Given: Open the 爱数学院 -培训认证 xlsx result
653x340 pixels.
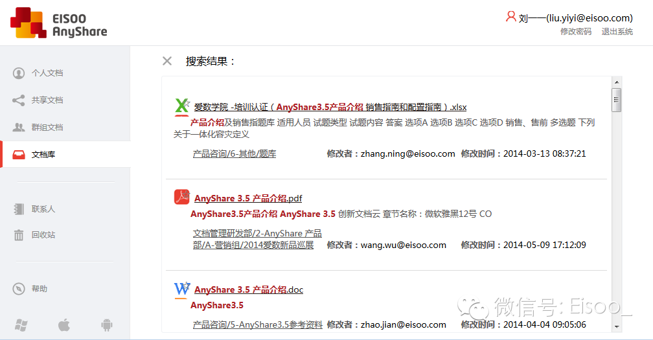Looking at the screenshot, I should tap(330, 107).
